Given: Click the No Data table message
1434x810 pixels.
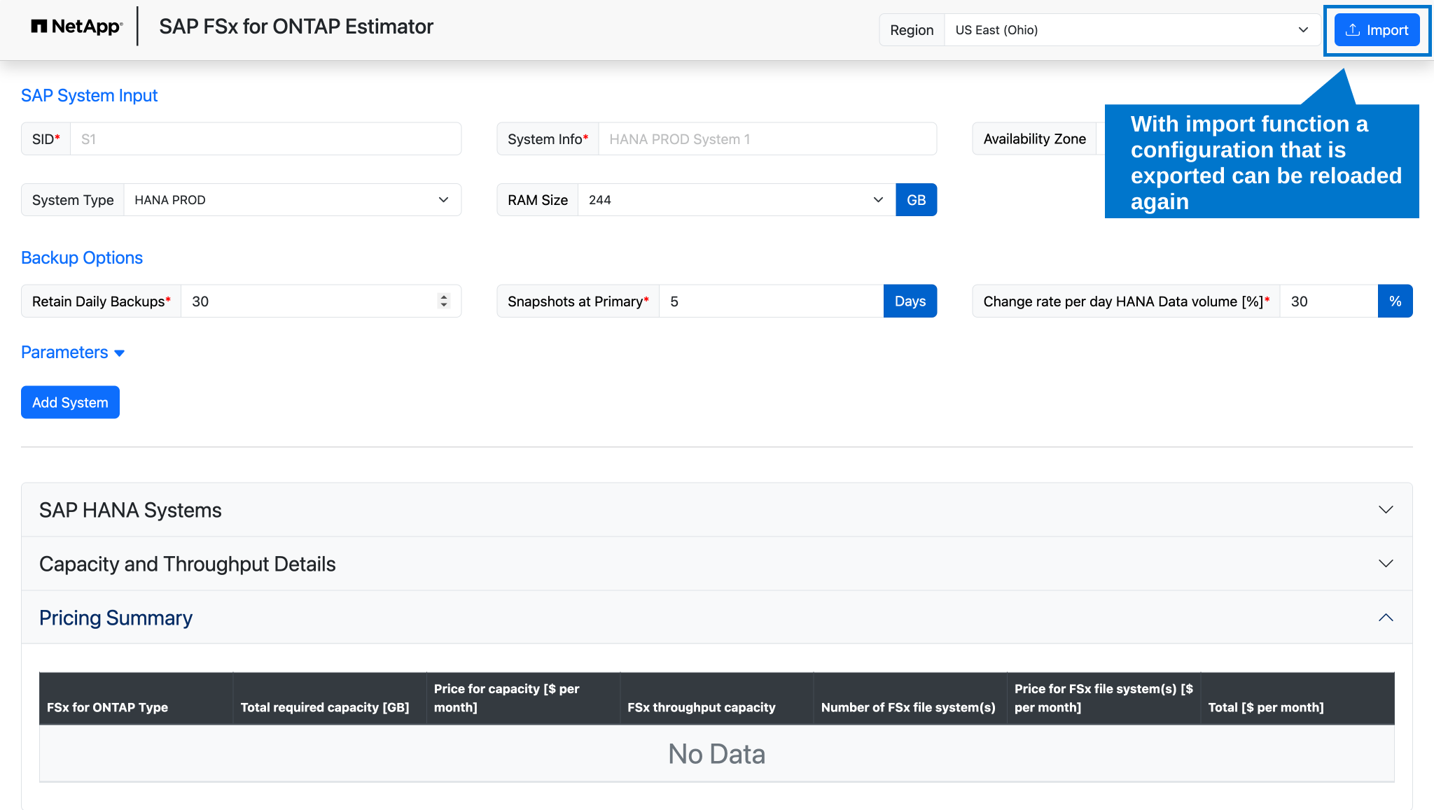Looking at the screenshot, I should (716, 754).
